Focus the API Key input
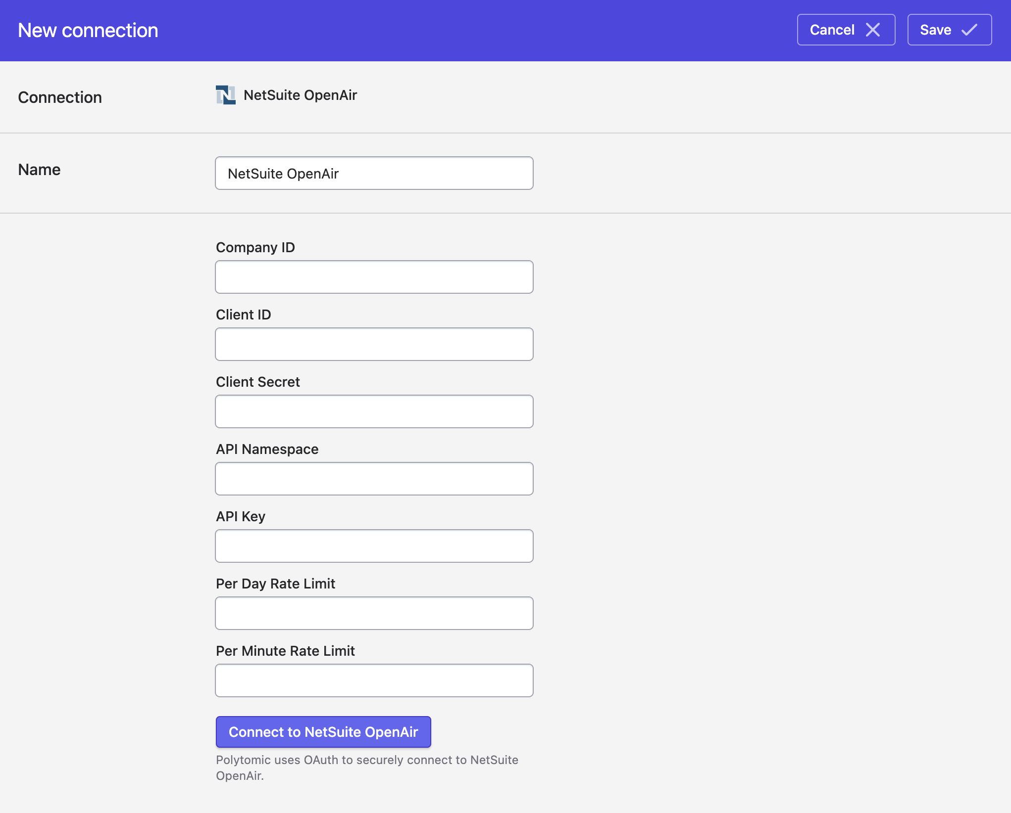 point(374,546)
